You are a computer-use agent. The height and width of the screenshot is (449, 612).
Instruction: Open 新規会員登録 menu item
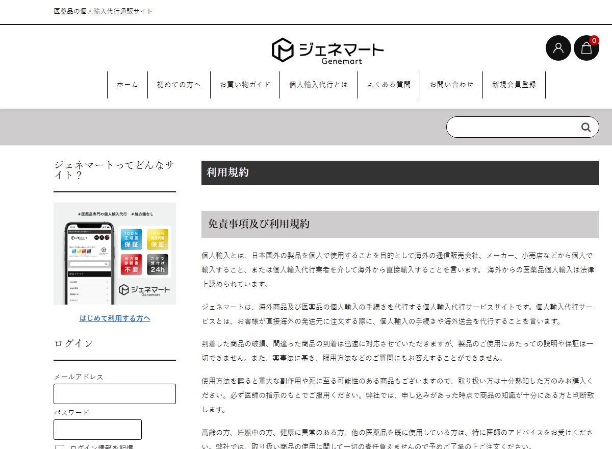pyautogui.click(x=514, y=85)
